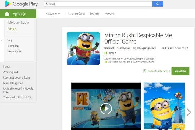Open the Nasz wybór link
Viewport: 195px width, 130px height.
(x=15, y=51)
